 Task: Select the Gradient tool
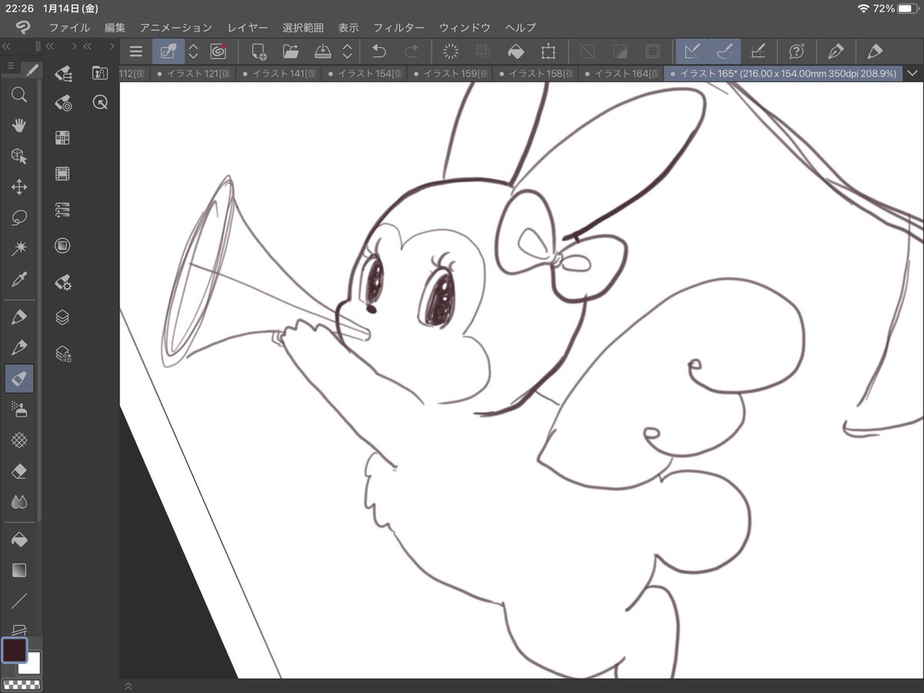coord(19,571)
